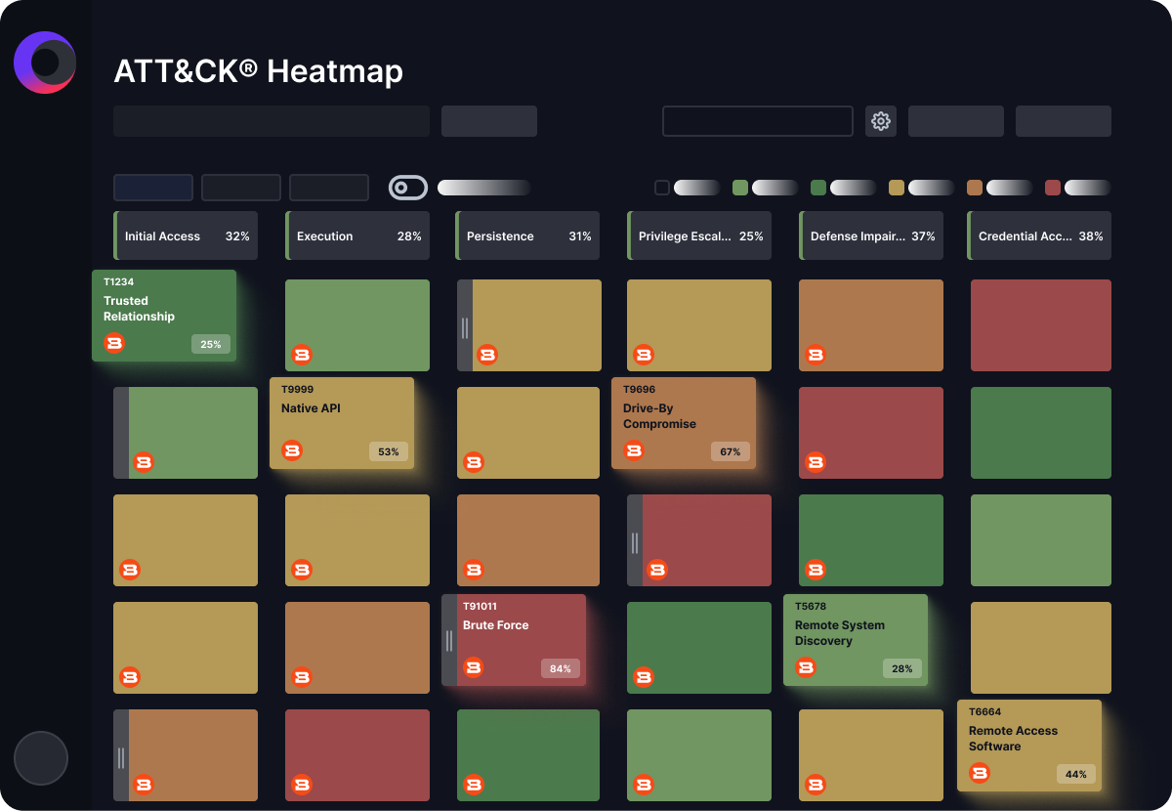This screenshot has height=811, width=1172.
Task: Open the user avatar circle in sidebar
Action: click(x=41, y=758)
